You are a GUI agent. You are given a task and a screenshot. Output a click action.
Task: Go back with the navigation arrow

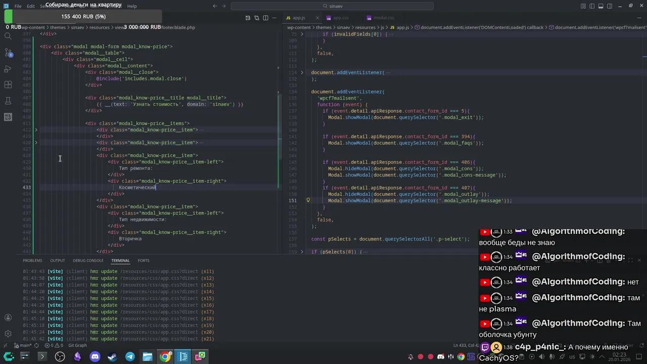pos(215,6)
